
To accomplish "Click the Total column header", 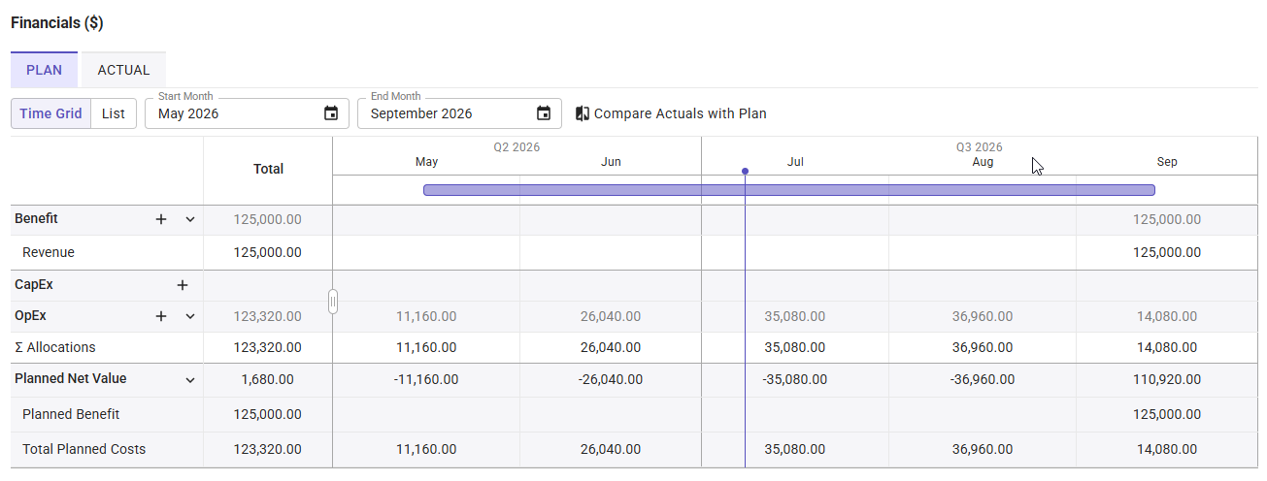I will tap(268, 169).
